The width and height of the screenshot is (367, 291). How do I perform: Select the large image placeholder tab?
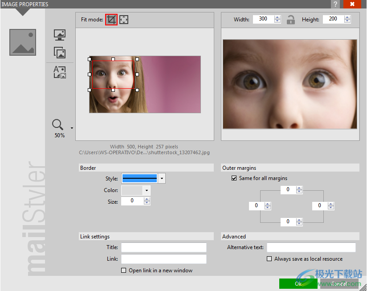pyautogui.click(x=23, y=42)
